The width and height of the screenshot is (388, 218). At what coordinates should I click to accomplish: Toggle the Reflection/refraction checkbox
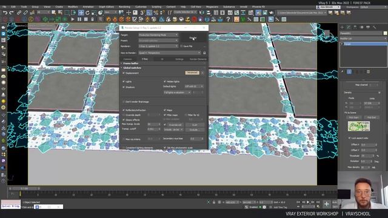click(124, 110)
